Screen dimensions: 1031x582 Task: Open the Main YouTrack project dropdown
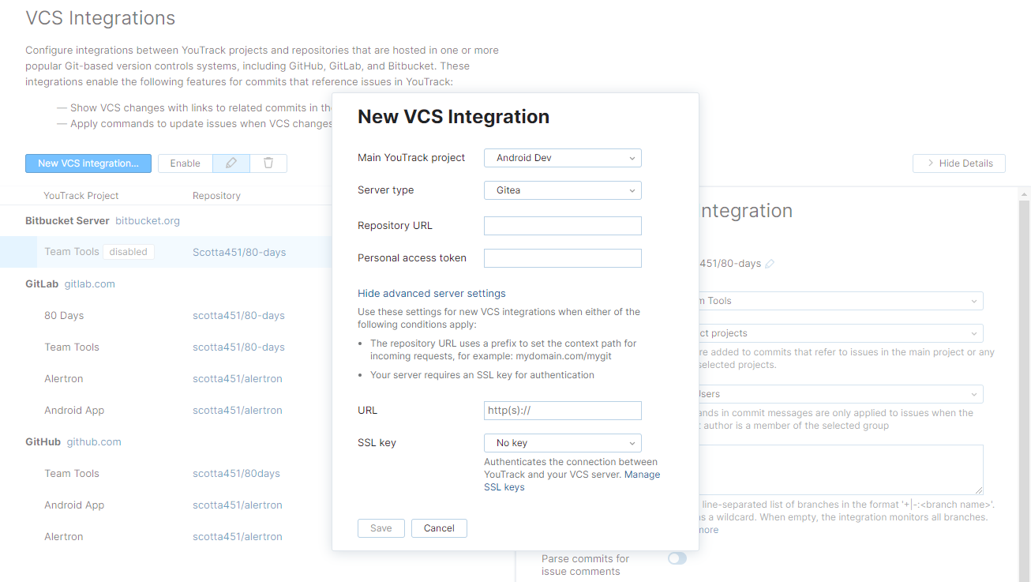[x=562, y=158]
